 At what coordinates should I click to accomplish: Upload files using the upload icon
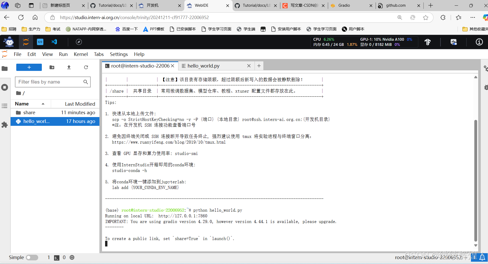point(69,67)
